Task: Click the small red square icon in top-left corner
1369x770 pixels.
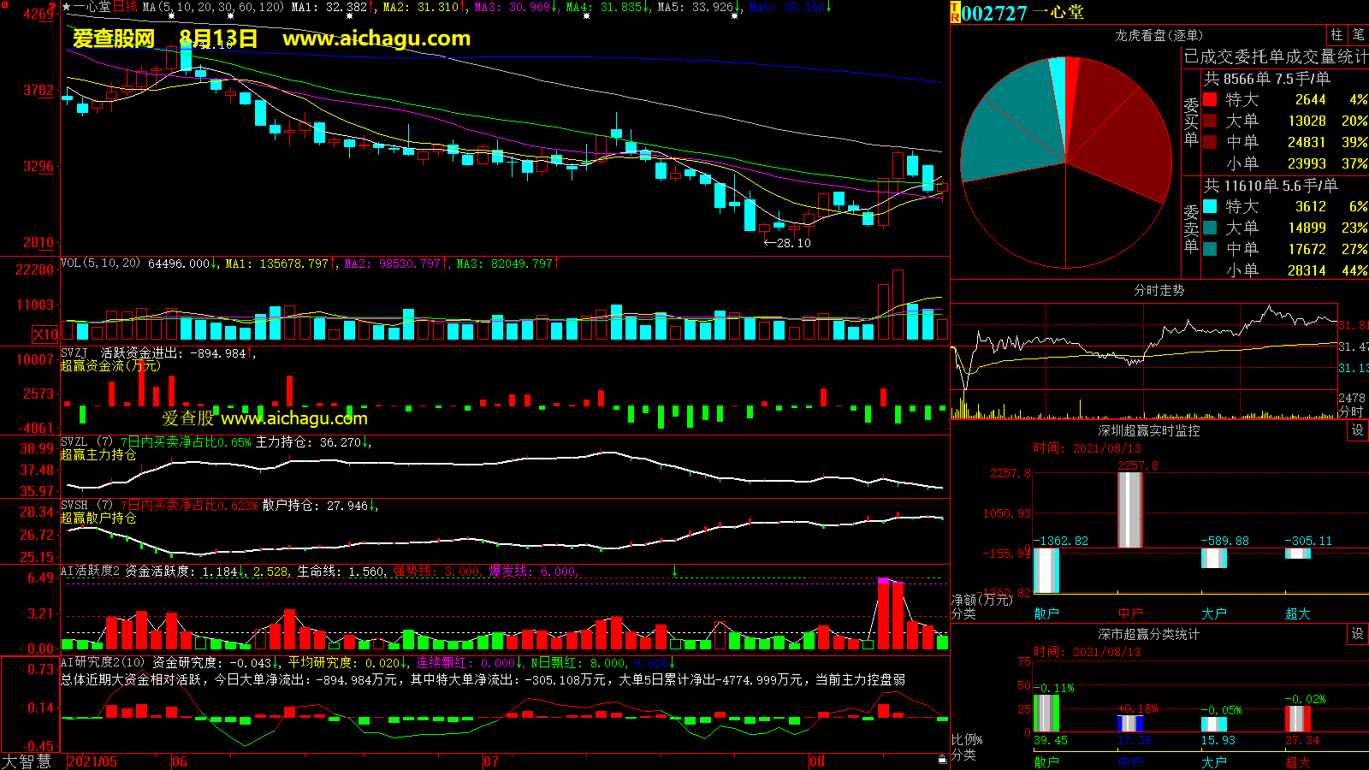Action: pyautogui.click(x=3, y=4)
